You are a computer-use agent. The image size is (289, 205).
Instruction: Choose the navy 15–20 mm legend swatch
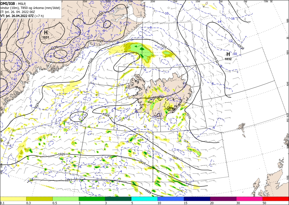[197, 199]
